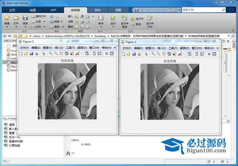Select the Pan hand tool in Figure 1

click(x=61, y=54)
